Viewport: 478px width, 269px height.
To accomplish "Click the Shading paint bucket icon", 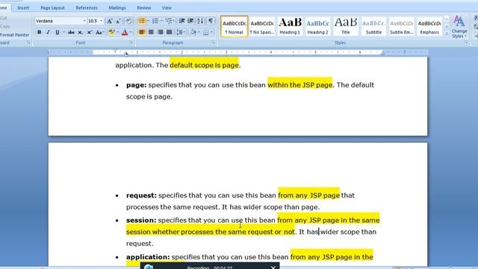I will [193, 32].
